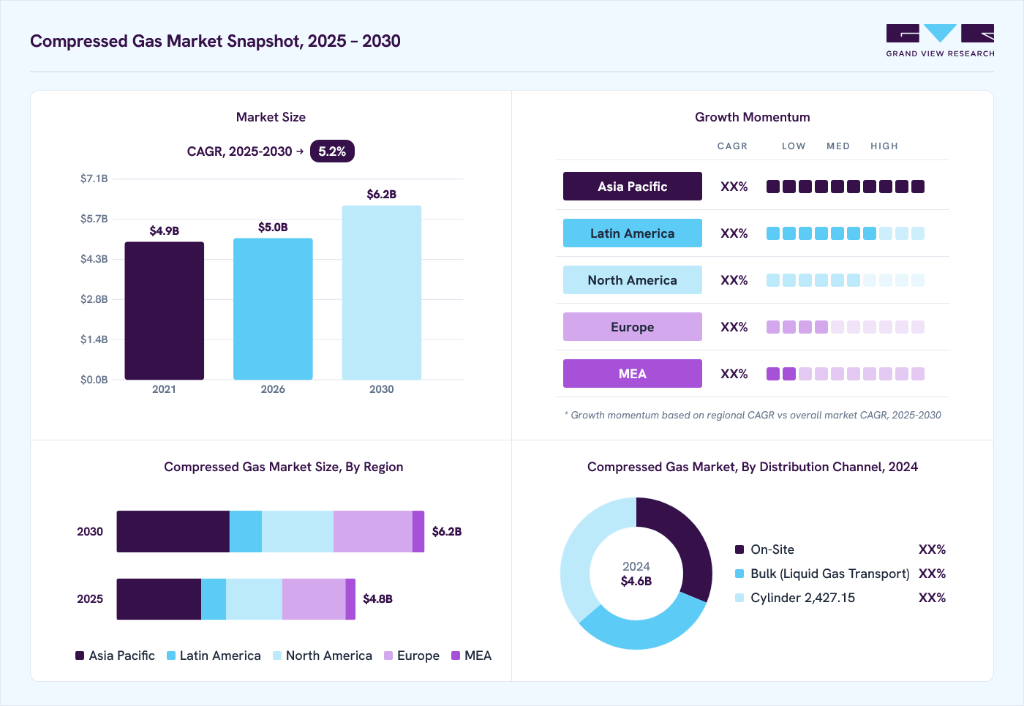Click the MEA legend swatch

[x=456, y=656]
